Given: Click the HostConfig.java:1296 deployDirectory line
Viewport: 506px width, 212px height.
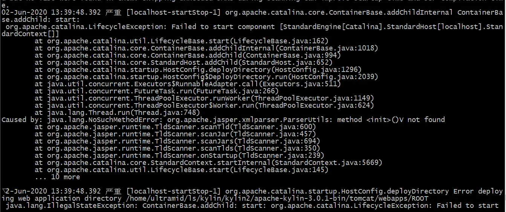Looking at the screenshot, I should pos(198,70).
